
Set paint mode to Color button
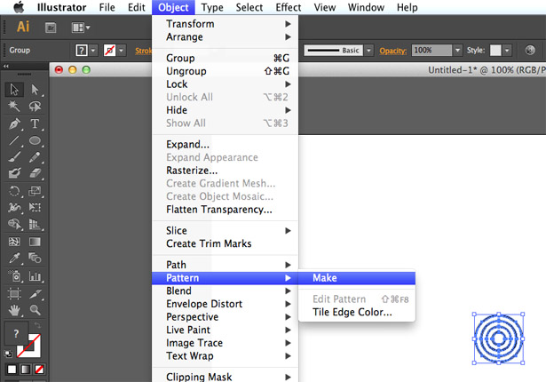pyautogui.click(x=12, y=369)
